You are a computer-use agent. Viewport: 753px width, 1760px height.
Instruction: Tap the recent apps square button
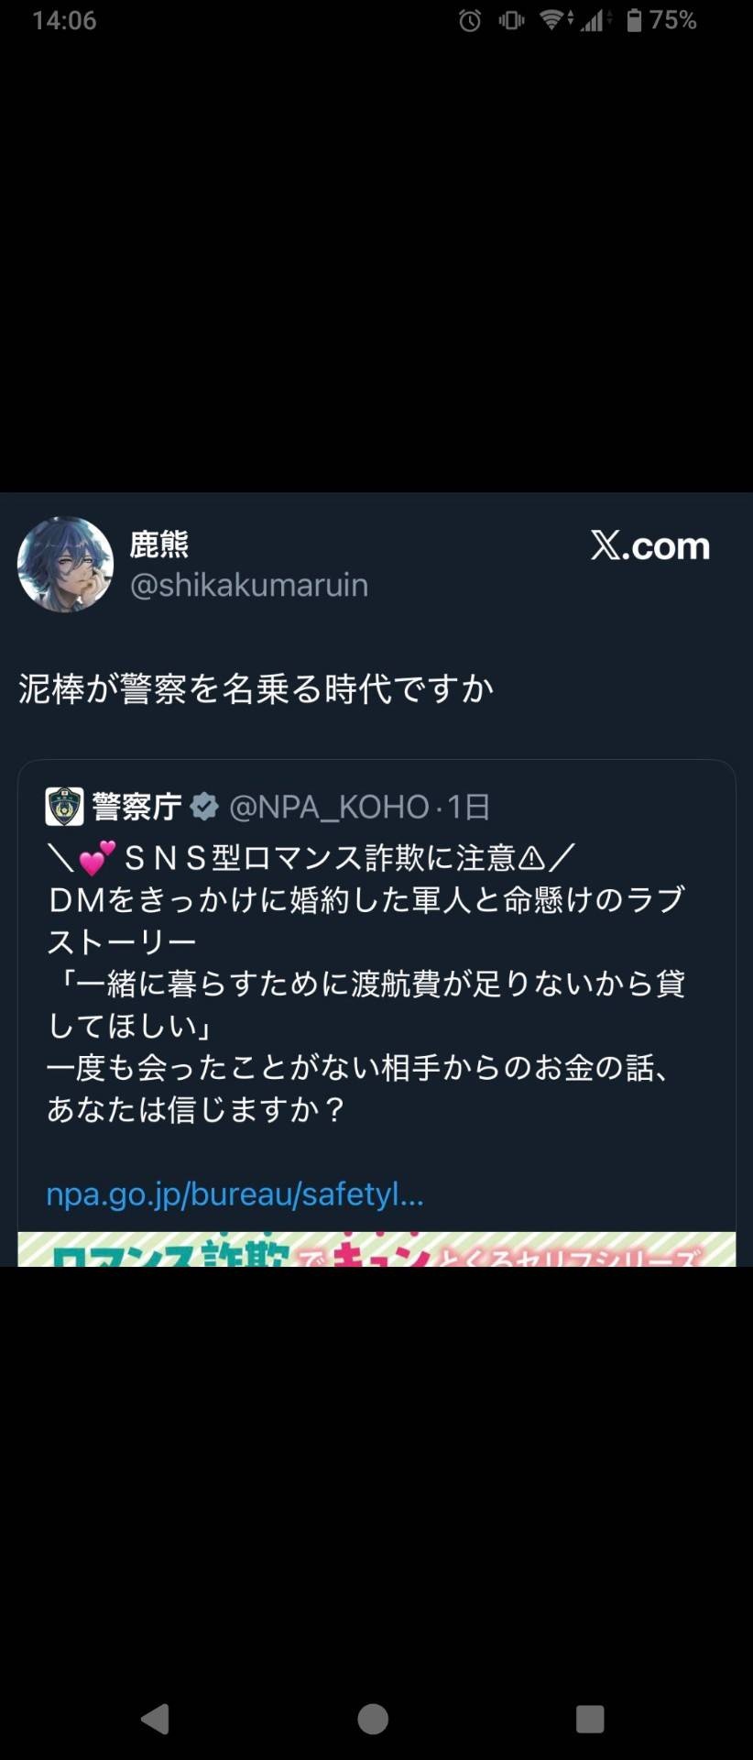click(x=590, y=1719)
